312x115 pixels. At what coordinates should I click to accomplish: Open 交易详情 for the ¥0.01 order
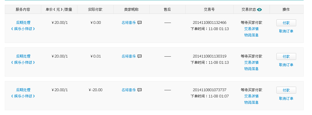coord(251,63)
